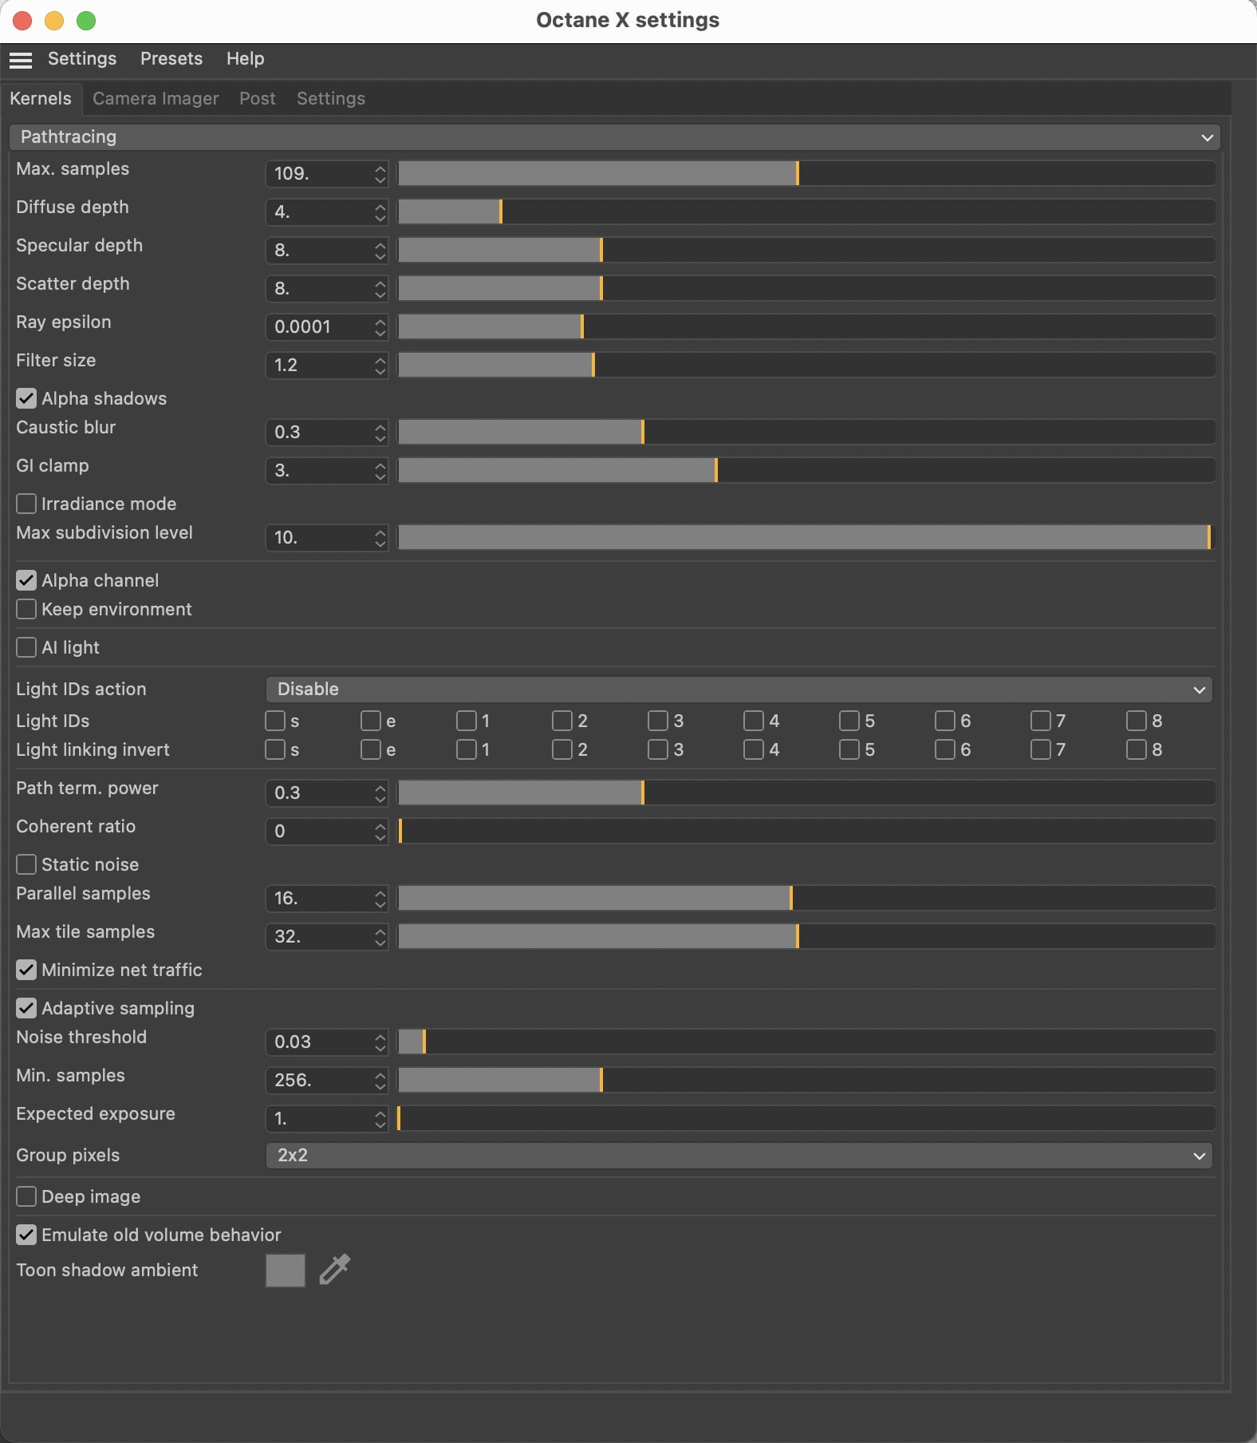Check Light linking invert 's' checkbox
This screenshot has width=1257, height=1443.
coord(275,749)
